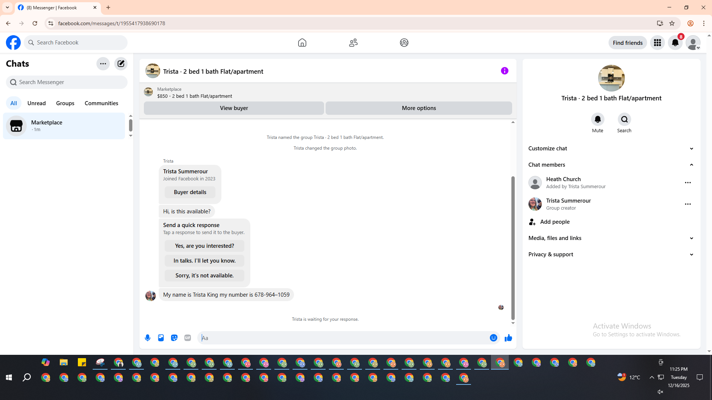Open Buyer details for Trista Summerour

pos(190,192)
